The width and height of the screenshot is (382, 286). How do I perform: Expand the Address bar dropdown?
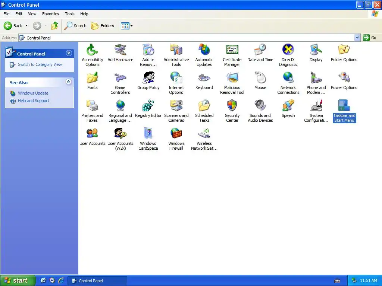click(357, 38)
